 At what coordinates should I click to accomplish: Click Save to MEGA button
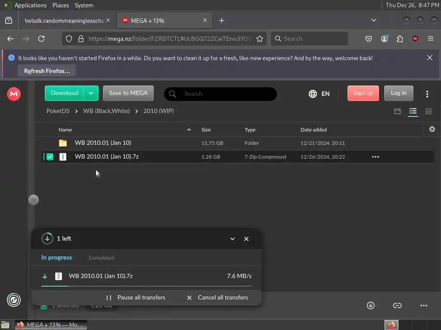(128, 93)
